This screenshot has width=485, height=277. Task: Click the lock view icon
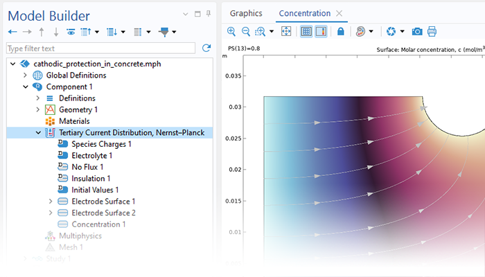pyautogui.click(x=340, y=32)
